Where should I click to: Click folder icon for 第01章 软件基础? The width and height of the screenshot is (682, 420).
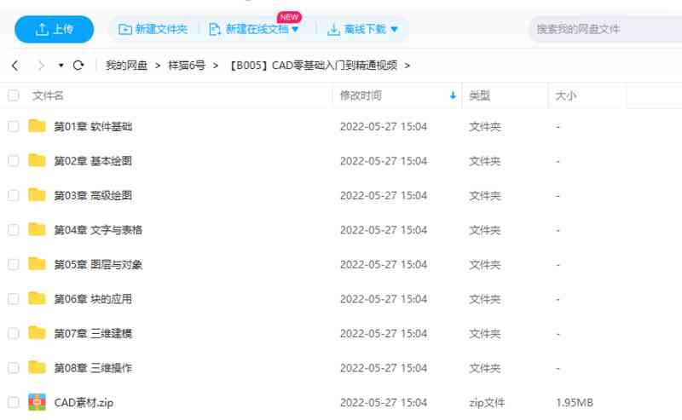37,126
